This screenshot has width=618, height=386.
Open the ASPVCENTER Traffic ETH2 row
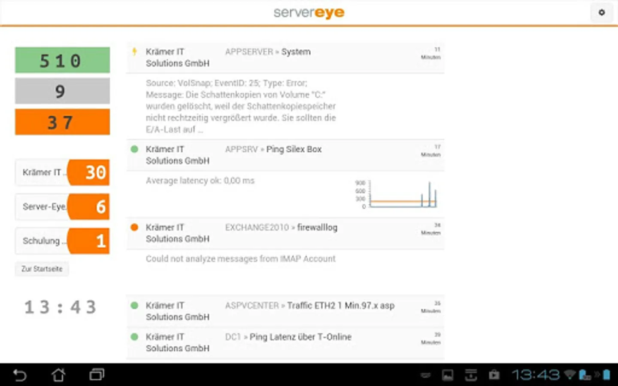(285, 311)
